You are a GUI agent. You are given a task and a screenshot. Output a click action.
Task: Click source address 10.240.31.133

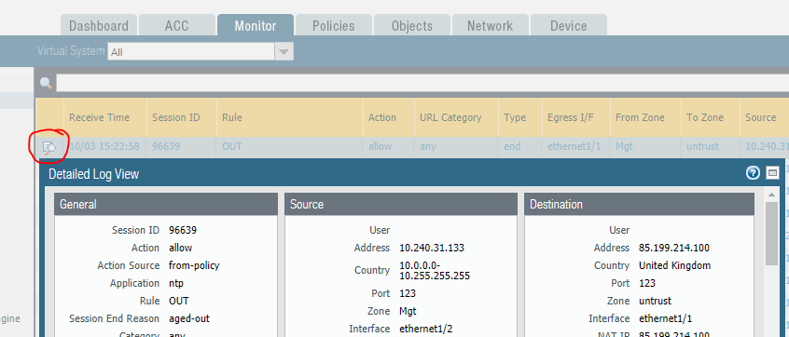click(x=432, y=249)
